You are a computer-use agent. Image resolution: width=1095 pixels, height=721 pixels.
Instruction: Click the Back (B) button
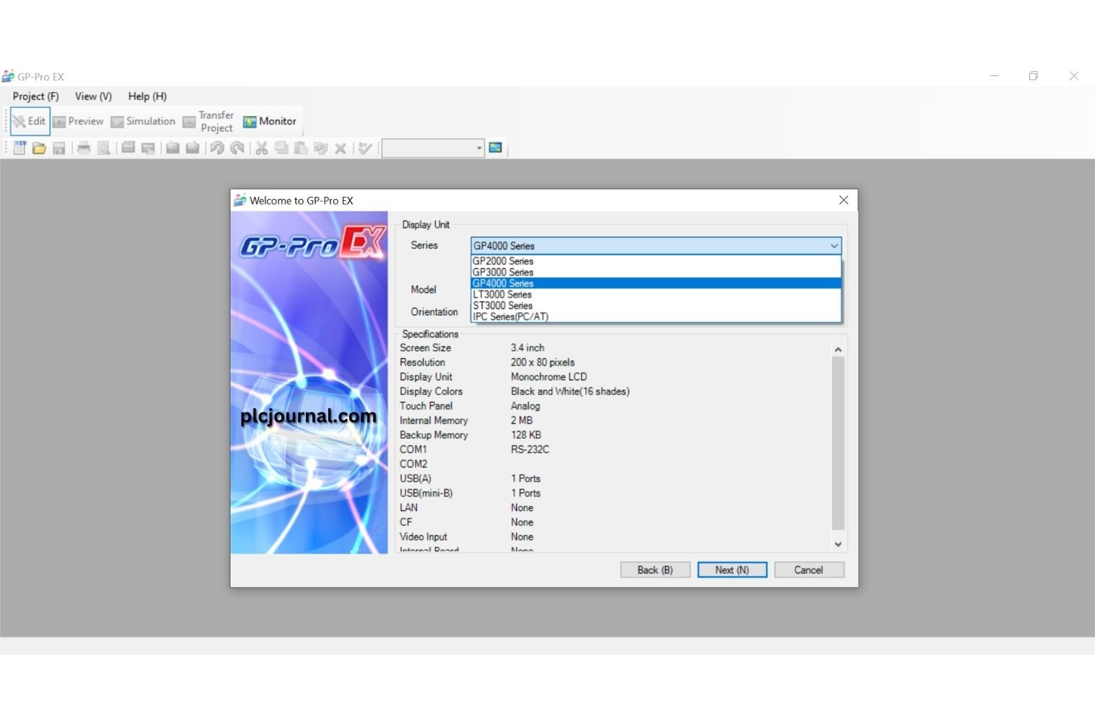click(x=655, y=570)
